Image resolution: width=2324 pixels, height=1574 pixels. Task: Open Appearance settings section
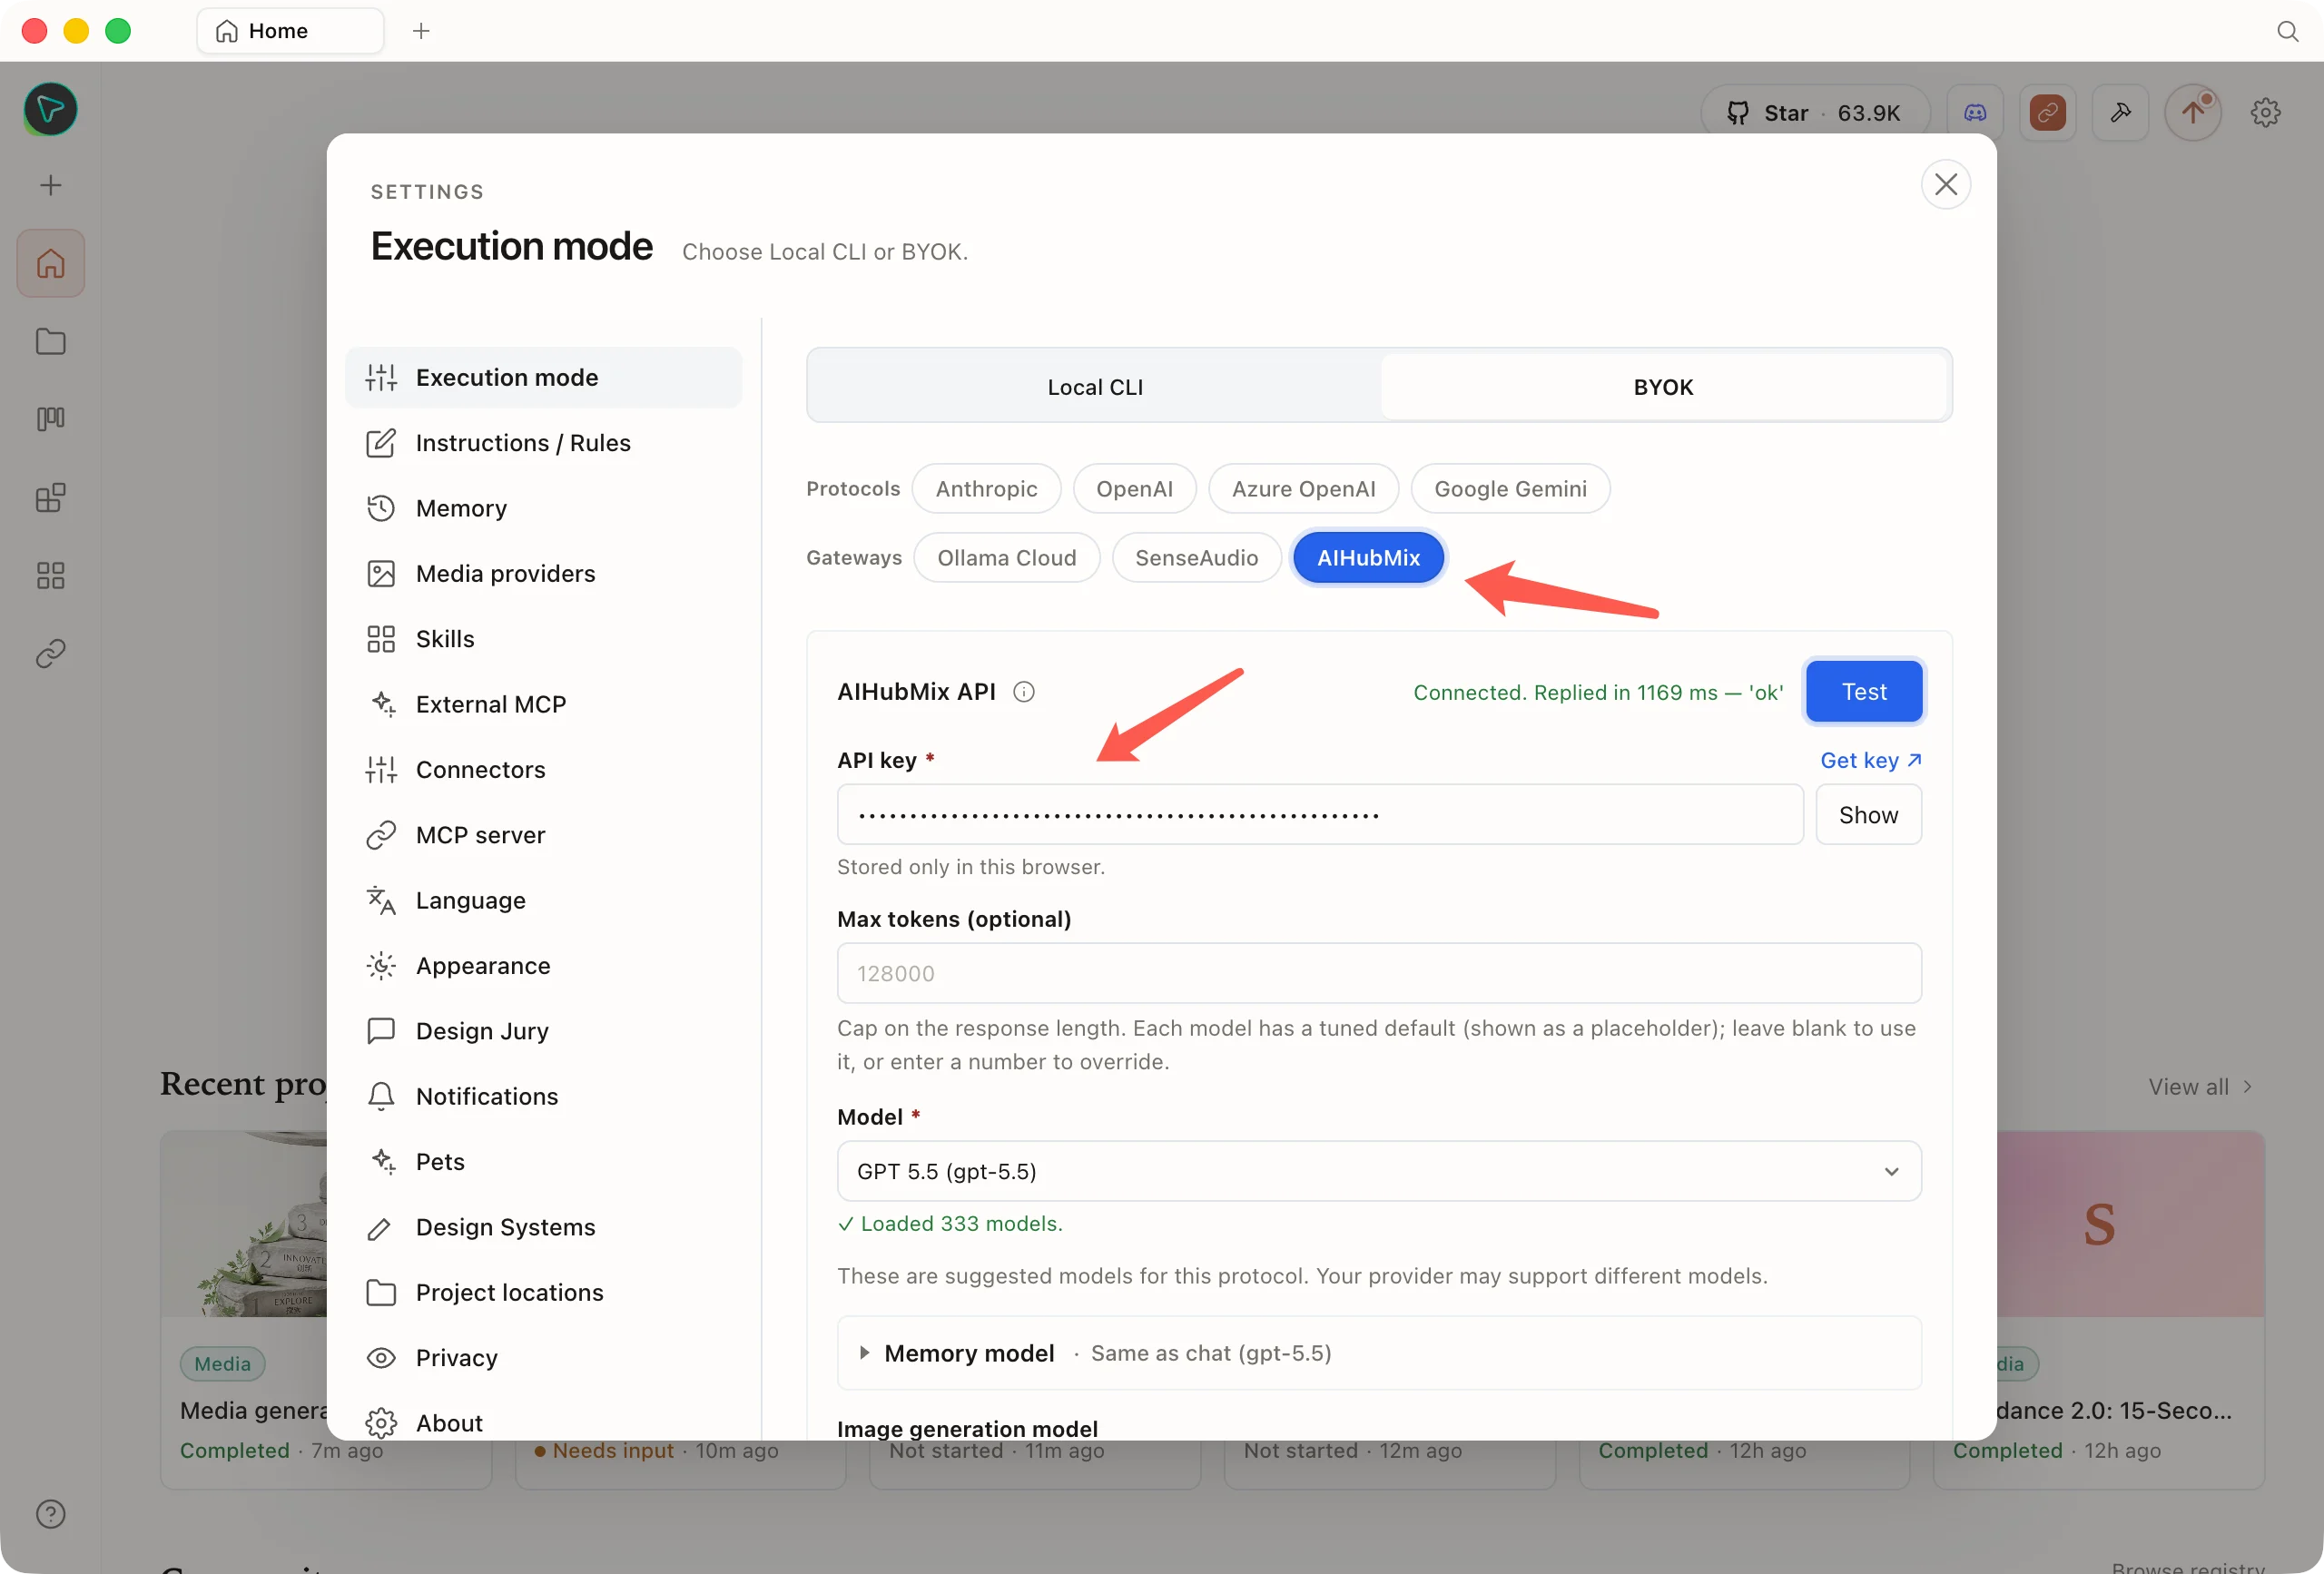[543, 965]
